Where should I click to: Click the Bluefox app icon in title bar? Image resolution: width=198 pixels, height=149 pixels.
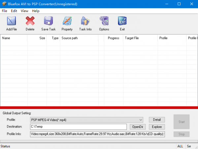(x=4, y=4)
